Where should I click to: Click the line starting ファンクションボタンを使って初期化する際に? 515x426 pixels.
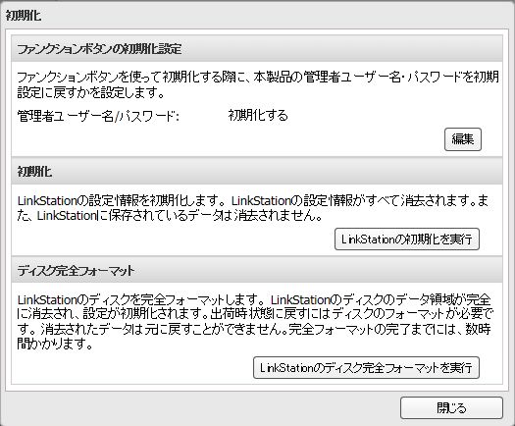coord(258,78)
